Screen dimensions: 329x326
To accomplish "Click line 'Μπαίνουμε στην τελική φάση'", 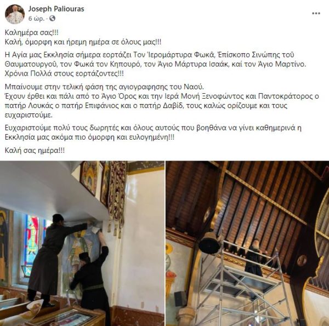I will (104, 87).
